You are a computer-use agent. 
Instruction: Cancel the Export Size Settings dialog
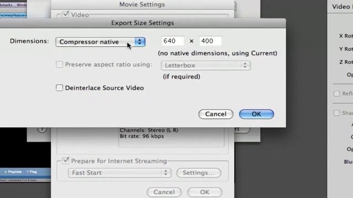coord(216,114)
